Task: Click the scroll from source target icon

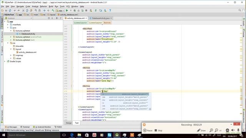Action: click(49, 18)
